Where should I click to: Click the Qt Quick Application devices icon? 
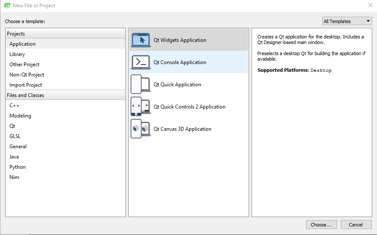(141, 84)
